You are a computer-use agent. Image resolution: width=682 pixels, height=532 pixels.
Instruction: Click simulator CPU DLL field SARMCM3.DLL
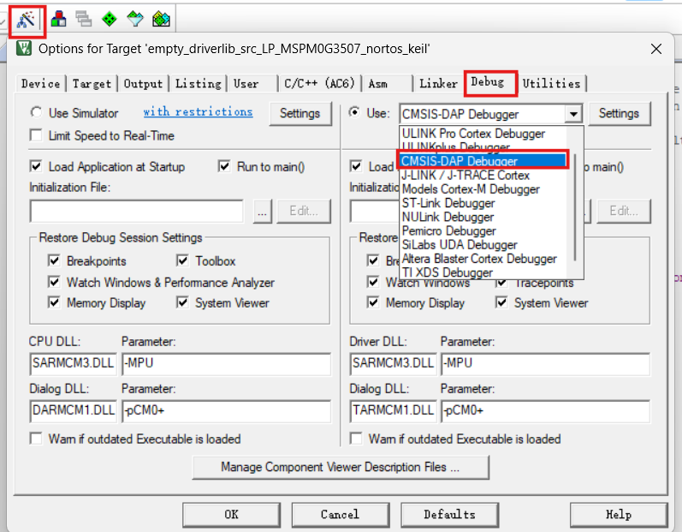click(x=73, y=363)
